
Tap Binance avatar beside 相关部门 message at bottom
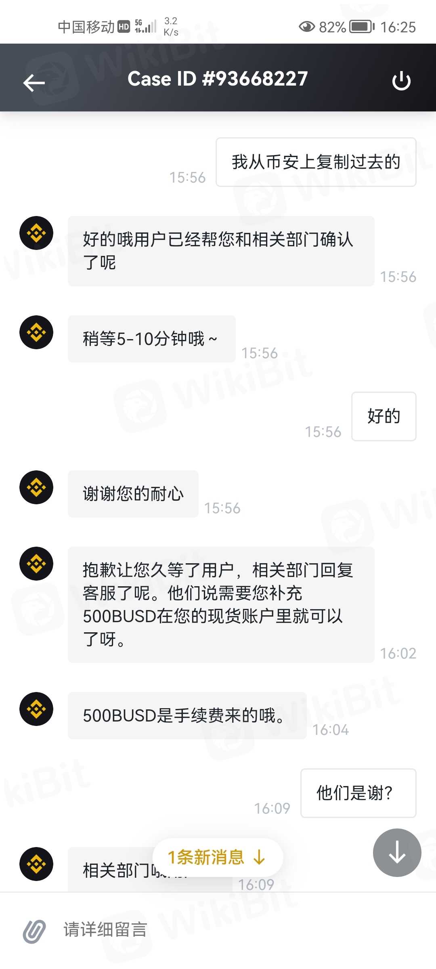[x=36, y=864]
